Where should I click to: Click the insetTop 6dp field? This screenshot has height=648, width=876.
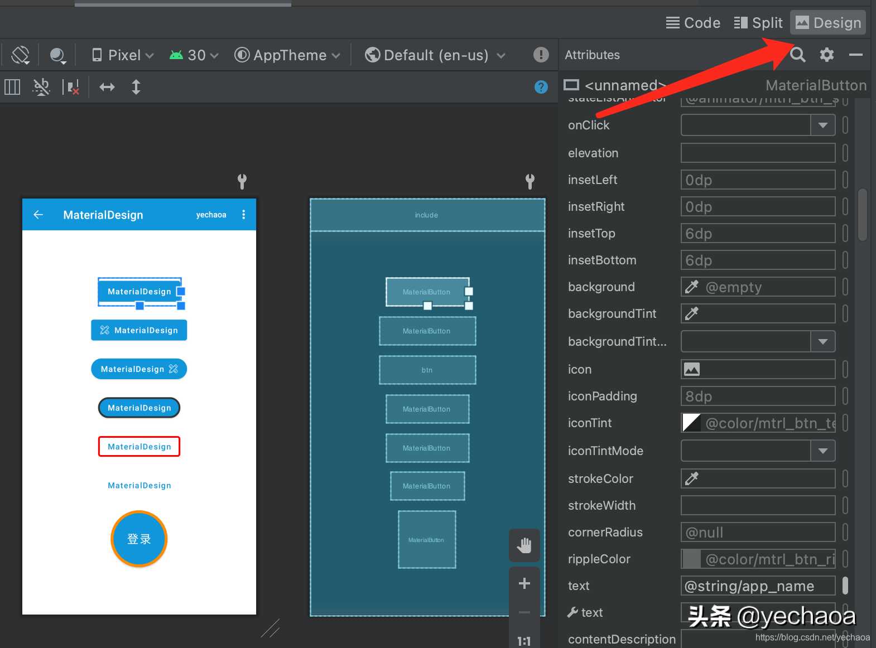click(x=758, y=234)
